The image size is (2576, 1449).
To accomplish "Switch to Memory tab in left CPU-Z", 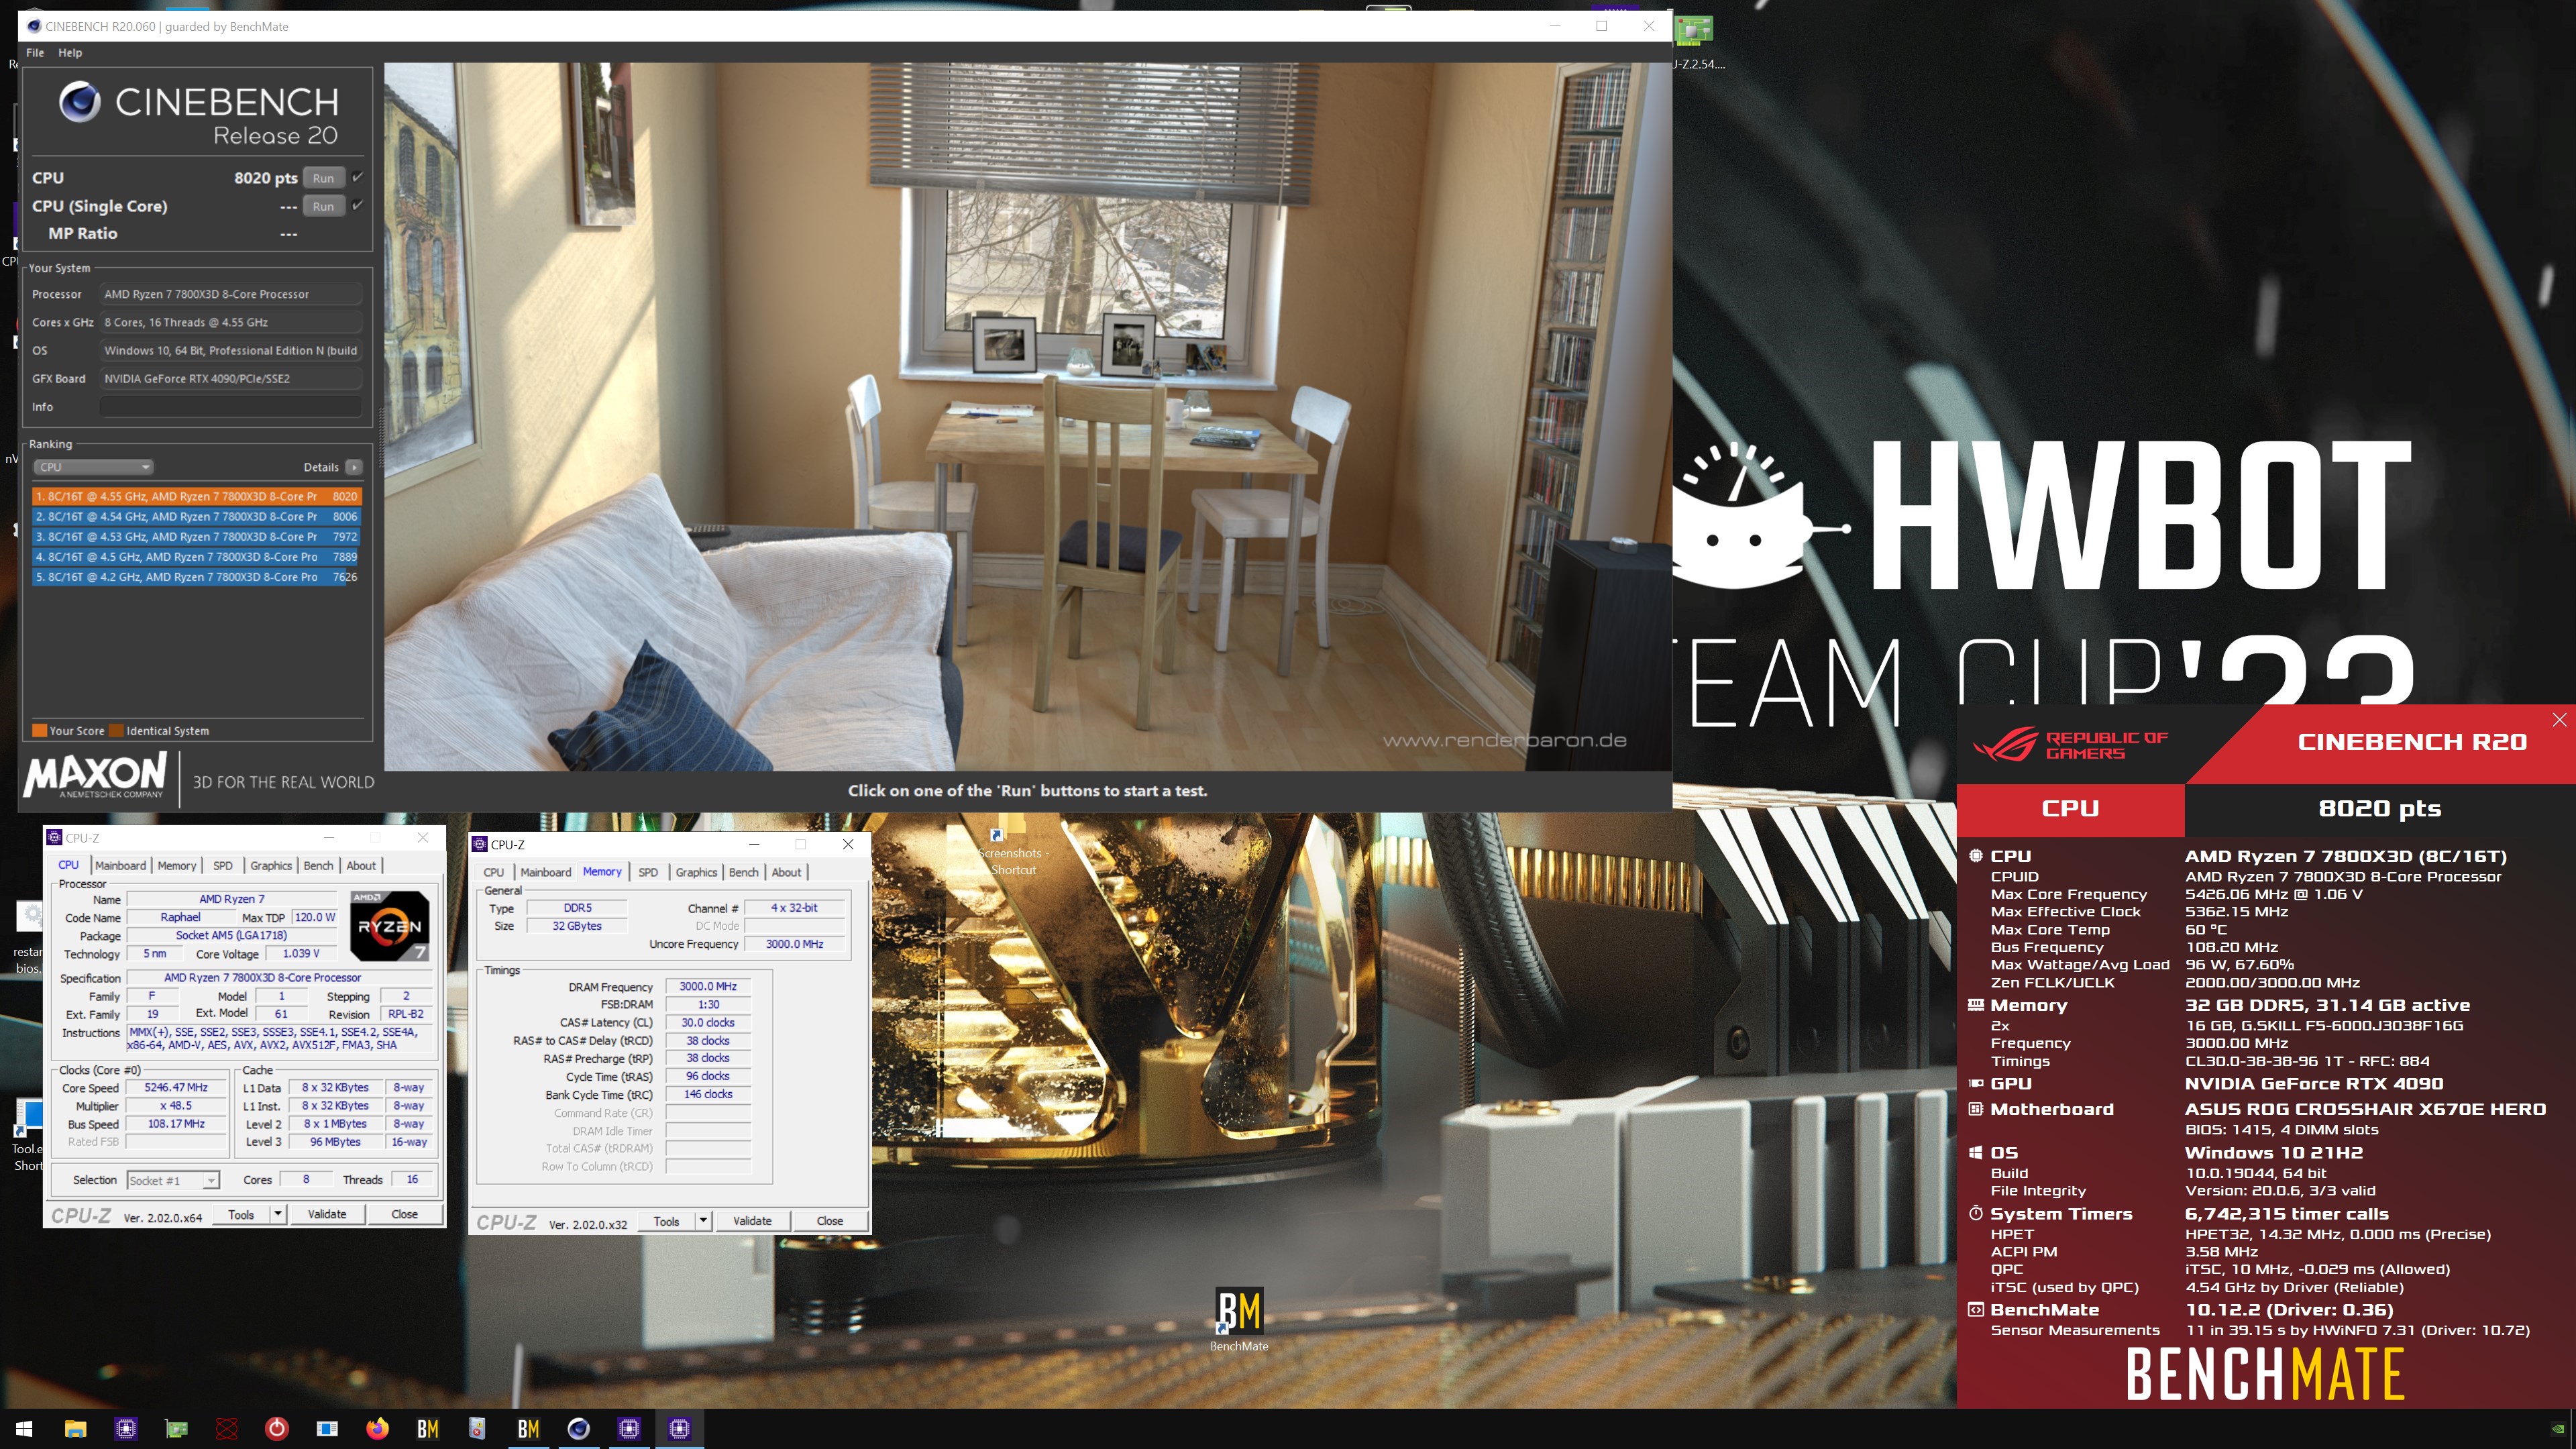I will pos(176,865).
